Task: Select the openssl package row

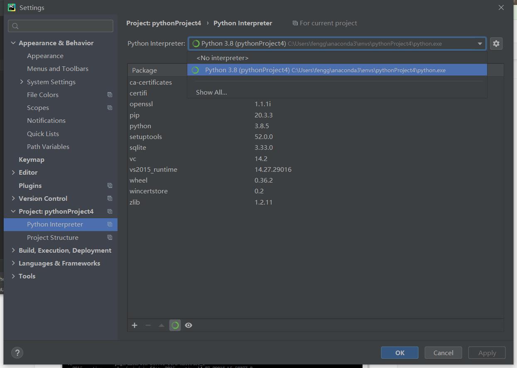Action: pyautogui.click(x=316, y=104)
